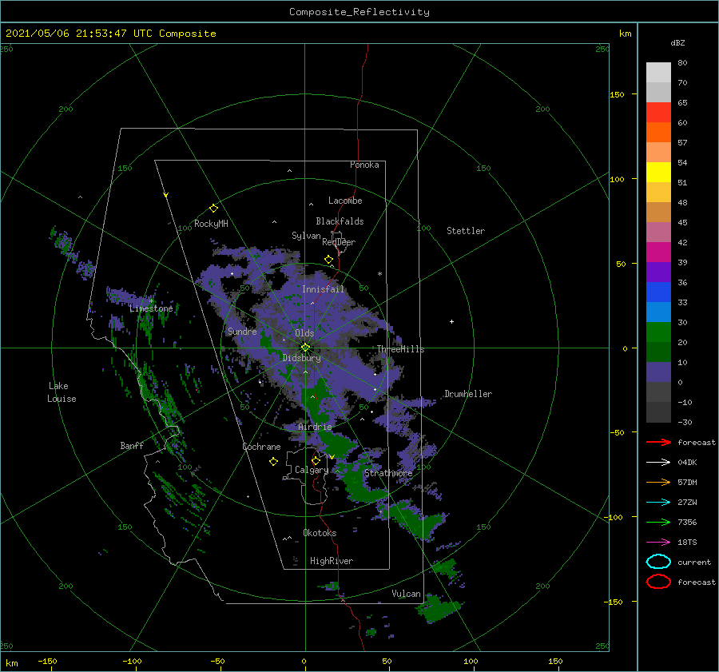The image size is (719, 672).
Task: Click the Strathmore label
Action: (388, 473)
